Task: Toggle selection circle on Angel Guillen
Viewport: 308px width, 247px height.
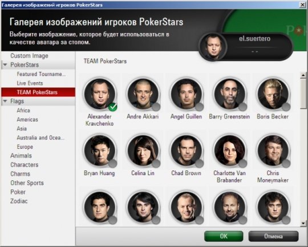Action: (x=200, y=107)
